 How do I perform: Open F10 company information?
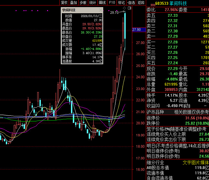click(112, 2)
